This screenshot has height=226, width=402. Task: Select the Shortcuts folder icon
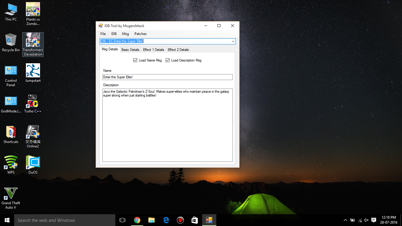(x=11, y=135)
